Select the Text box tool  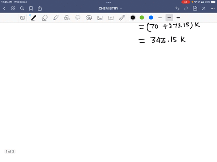click(111, 18)
